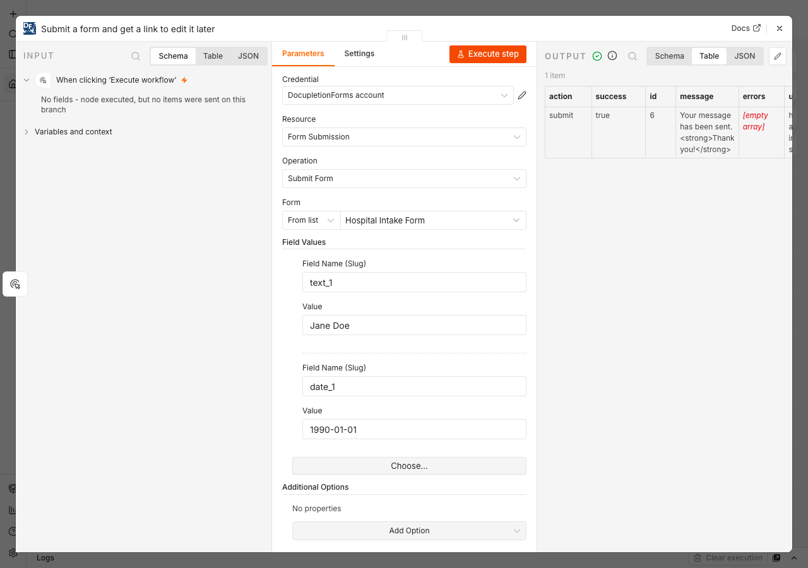Edit the credential with the pencil icon
Screen dimensions: 808x568
tap(522, 95)
